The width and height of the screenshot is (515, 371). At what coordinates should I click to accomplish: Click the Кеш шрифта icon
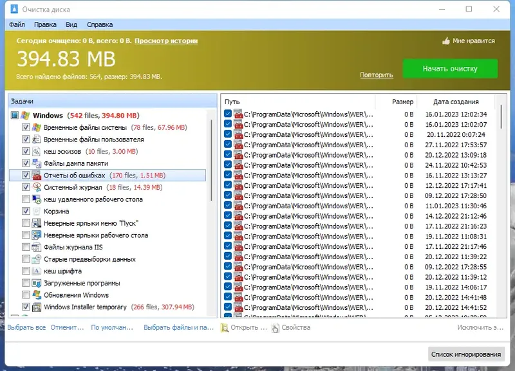click(37, 271)
